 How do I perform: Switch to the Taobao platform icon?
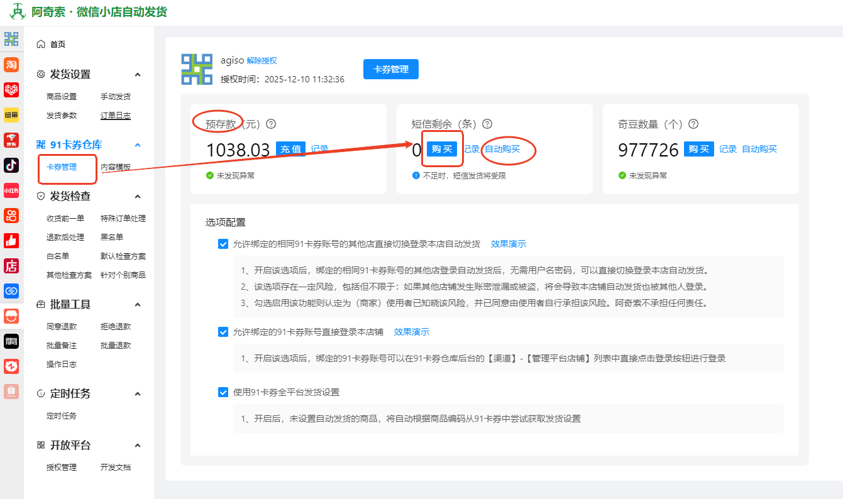pyautogui.click(x=11, y=65)
